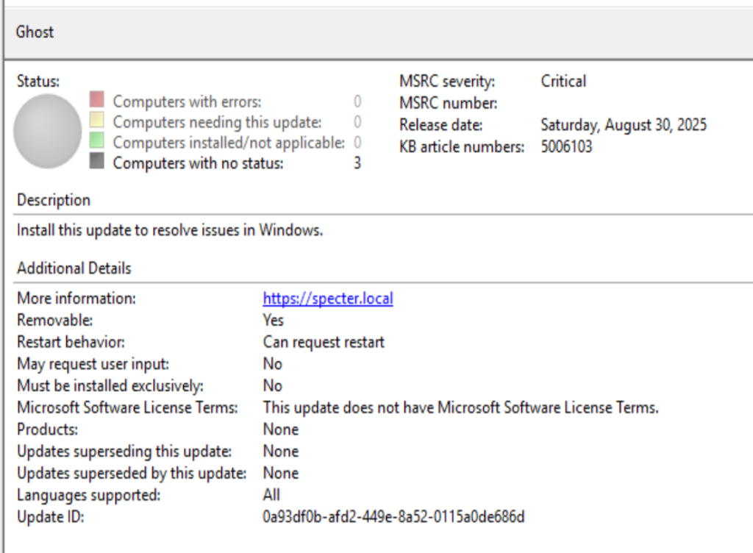Click the Additional Details section heading
This screenshot has height=553, width=753.
pos(74,268)
